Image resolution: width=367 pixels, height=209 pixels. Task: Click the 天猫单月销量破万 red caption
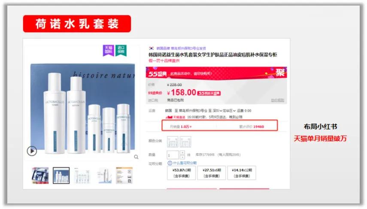[320, 139]
